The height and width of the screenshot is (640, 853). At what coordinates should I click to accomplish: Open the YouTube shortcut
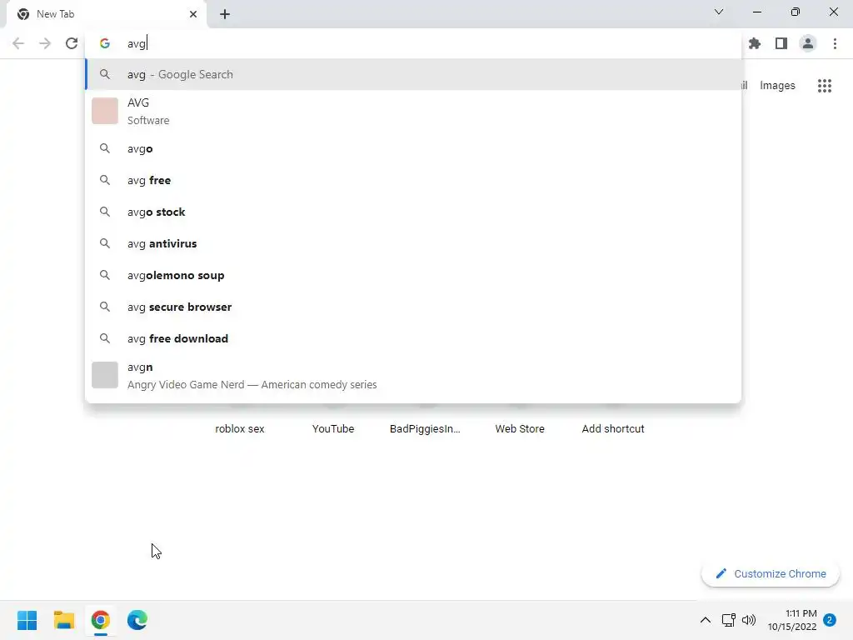(x=333, y=429)
